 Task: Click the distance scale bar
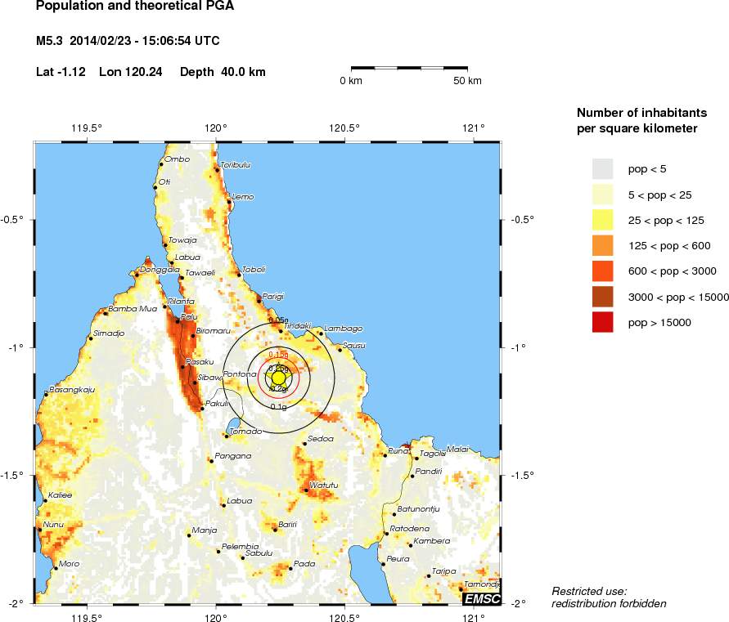click(409, 68)
